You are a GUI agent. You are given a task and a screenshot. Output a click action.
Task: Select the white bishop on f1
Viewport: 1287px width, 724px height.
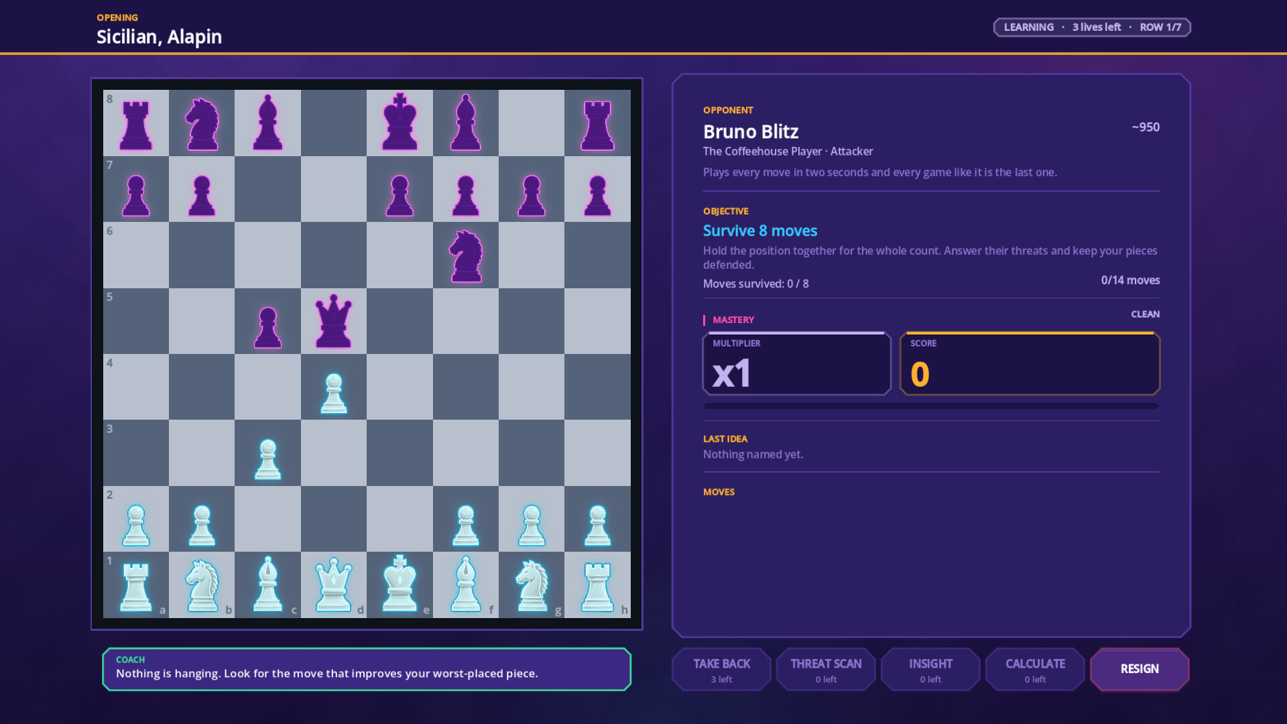click(466, 585)
